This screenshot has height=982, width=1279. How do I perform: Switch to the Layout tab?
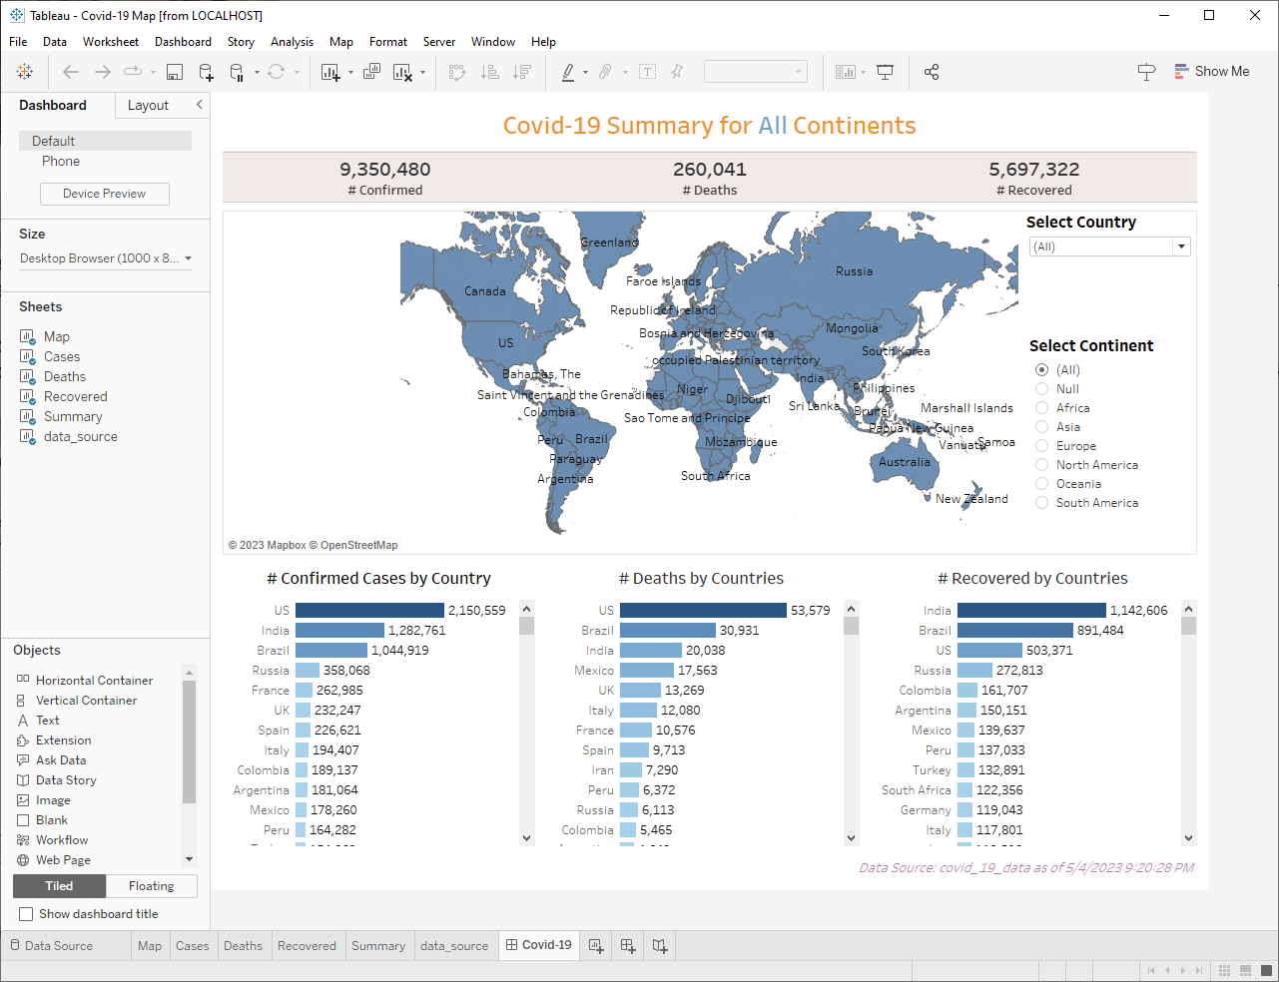(x=148, y=105)
